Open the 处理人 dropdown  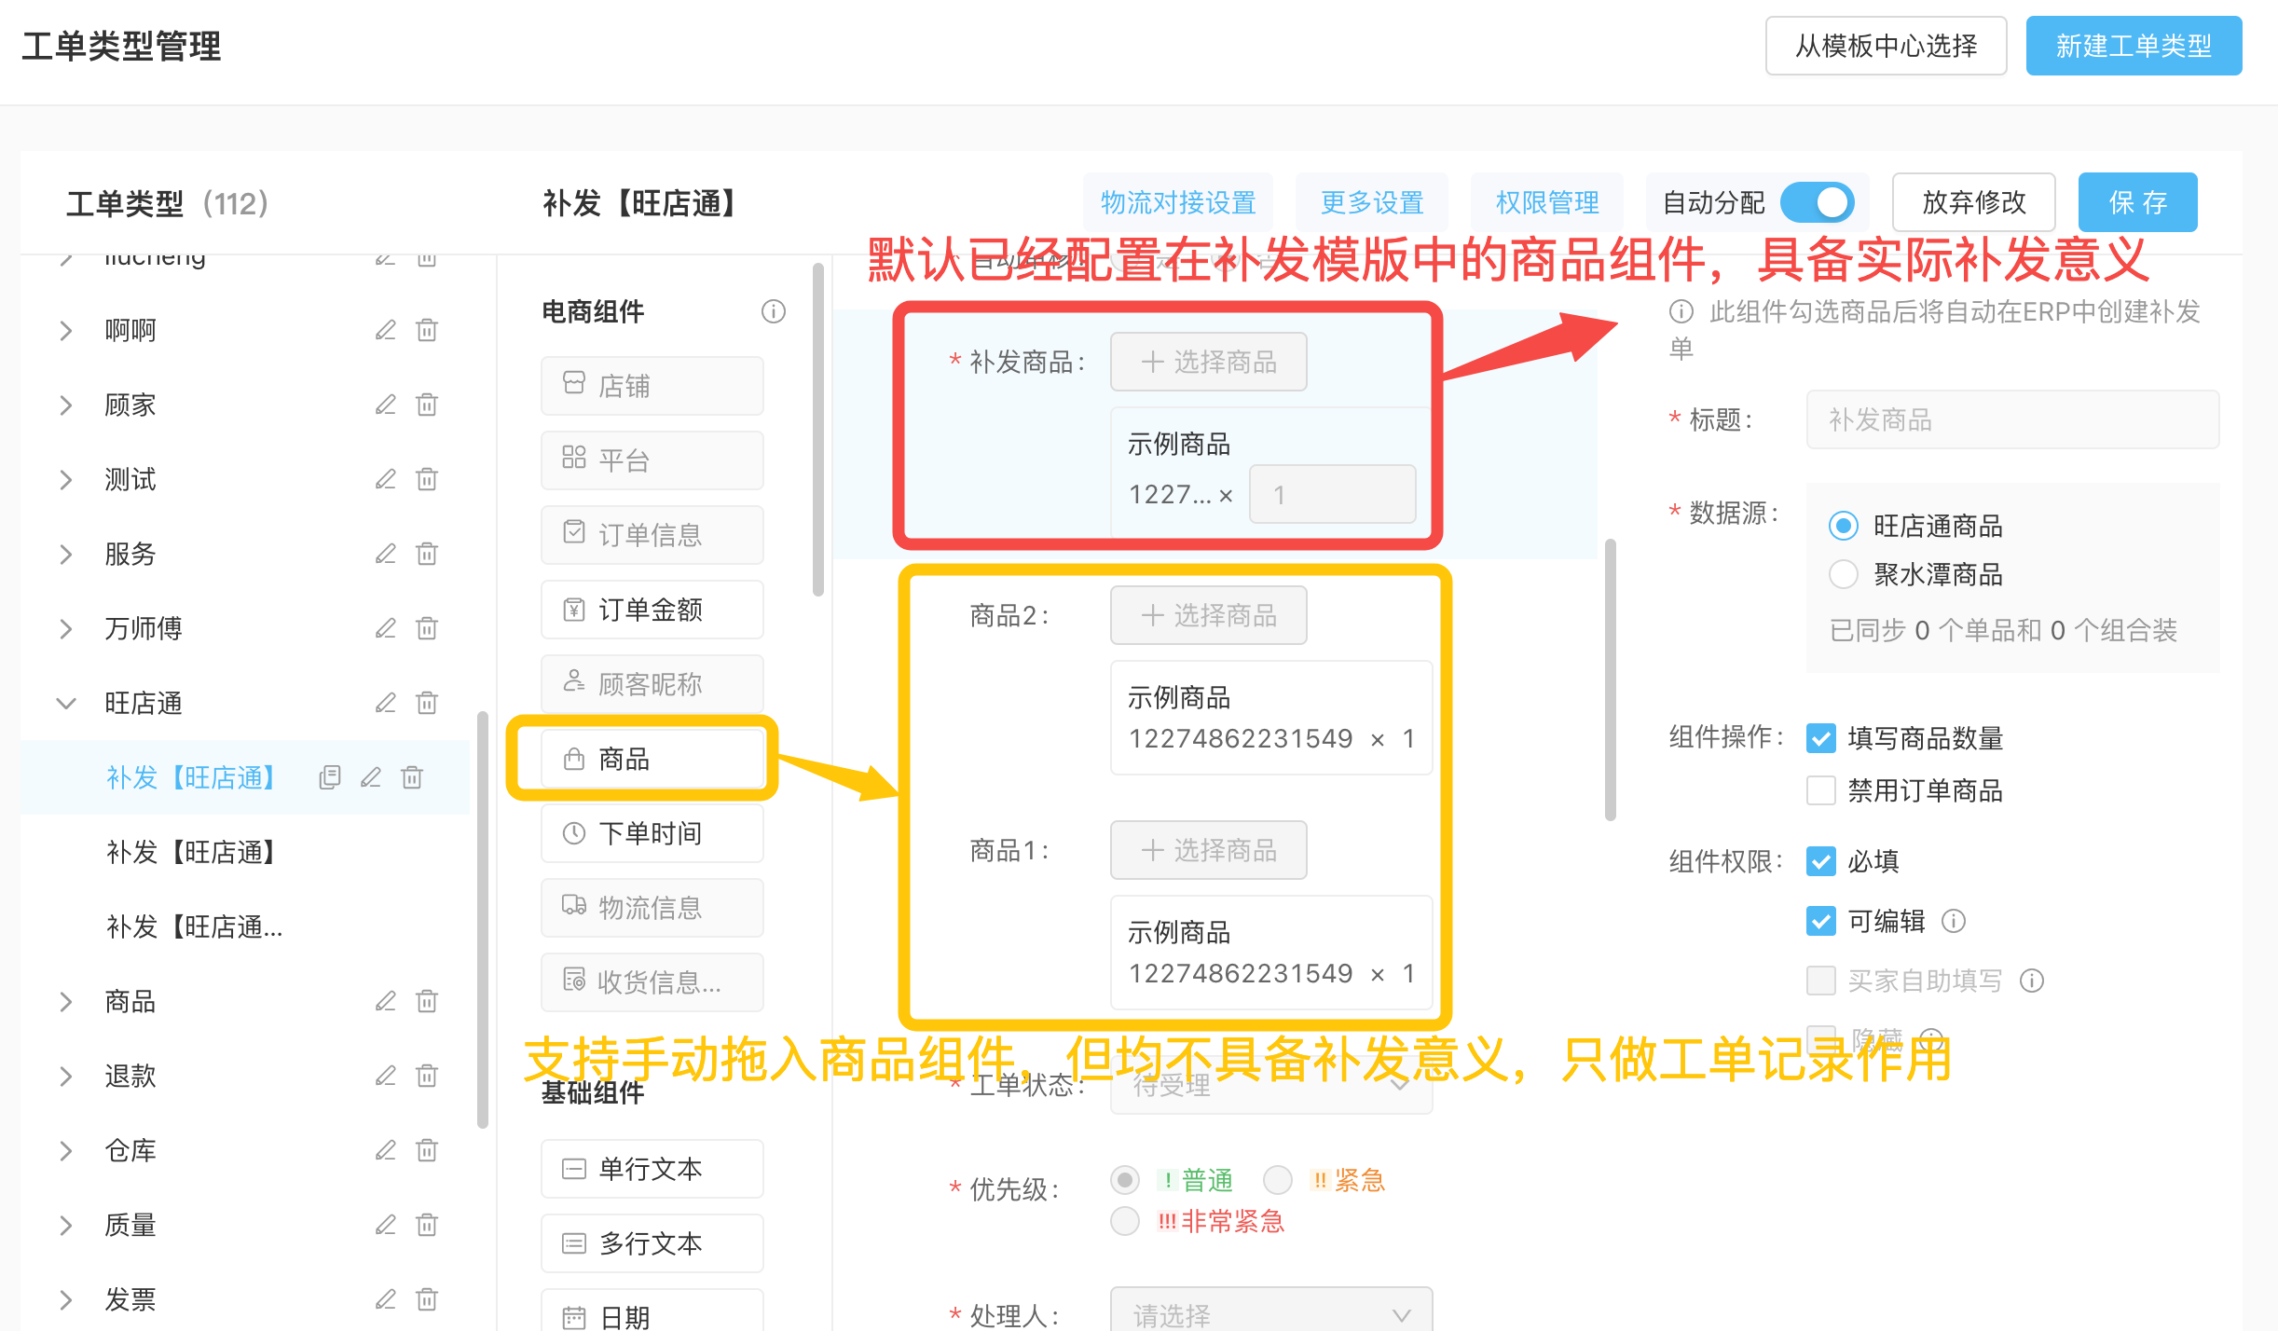click(x=1271, y=1314)
